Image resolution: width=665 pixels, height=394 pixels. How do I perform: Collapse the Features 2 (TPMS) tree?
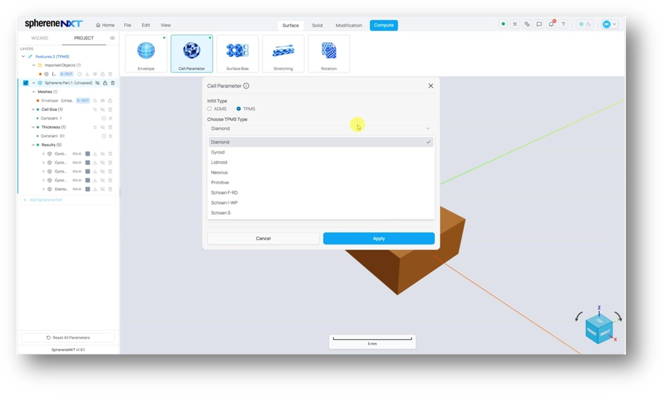23,57
